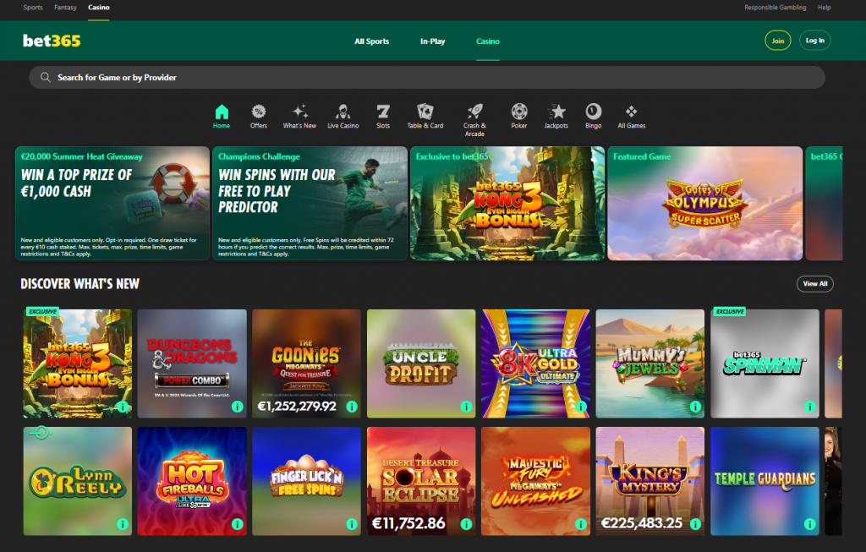866x552 pixels.
Task: Click the Join button
Action: click(x=778, y=41)
